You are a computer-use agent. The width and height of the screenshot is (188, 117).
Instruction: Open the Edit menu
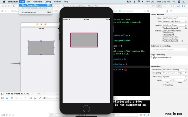[28, 2]
